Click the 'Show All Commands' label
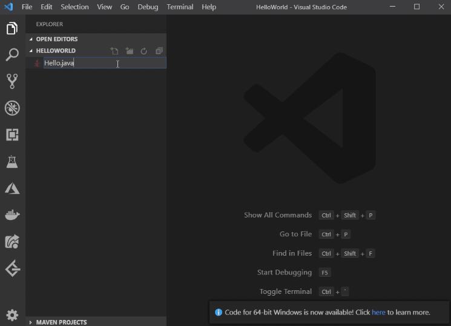This screenshot has width=451, height=326. (x=278, y=215)
